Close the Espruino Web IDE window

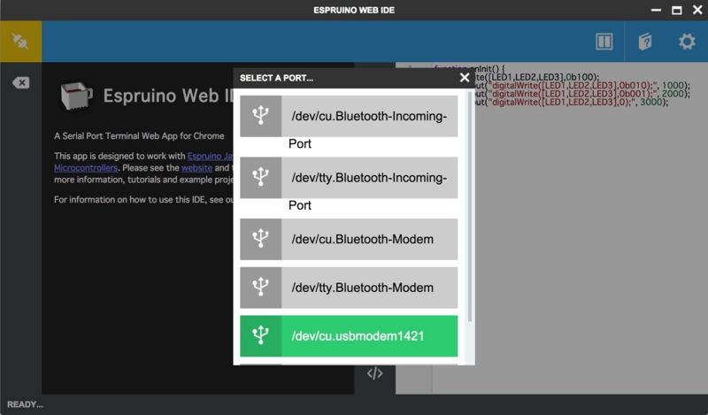(x=697, y=10)
